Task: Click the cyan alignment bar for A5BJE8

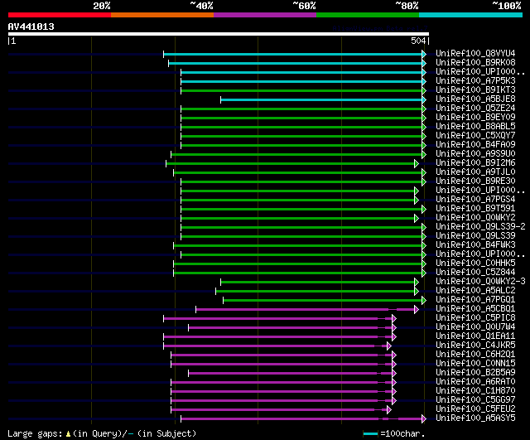Action: pos(321,99)
